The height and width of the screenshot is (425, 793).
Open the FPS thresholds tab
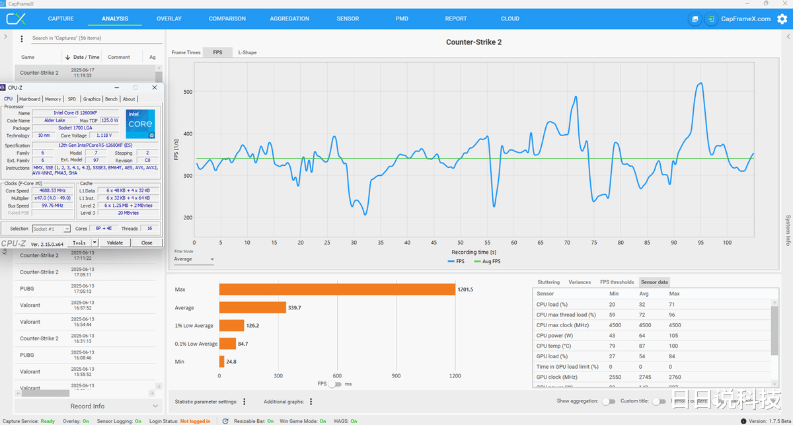617,282
